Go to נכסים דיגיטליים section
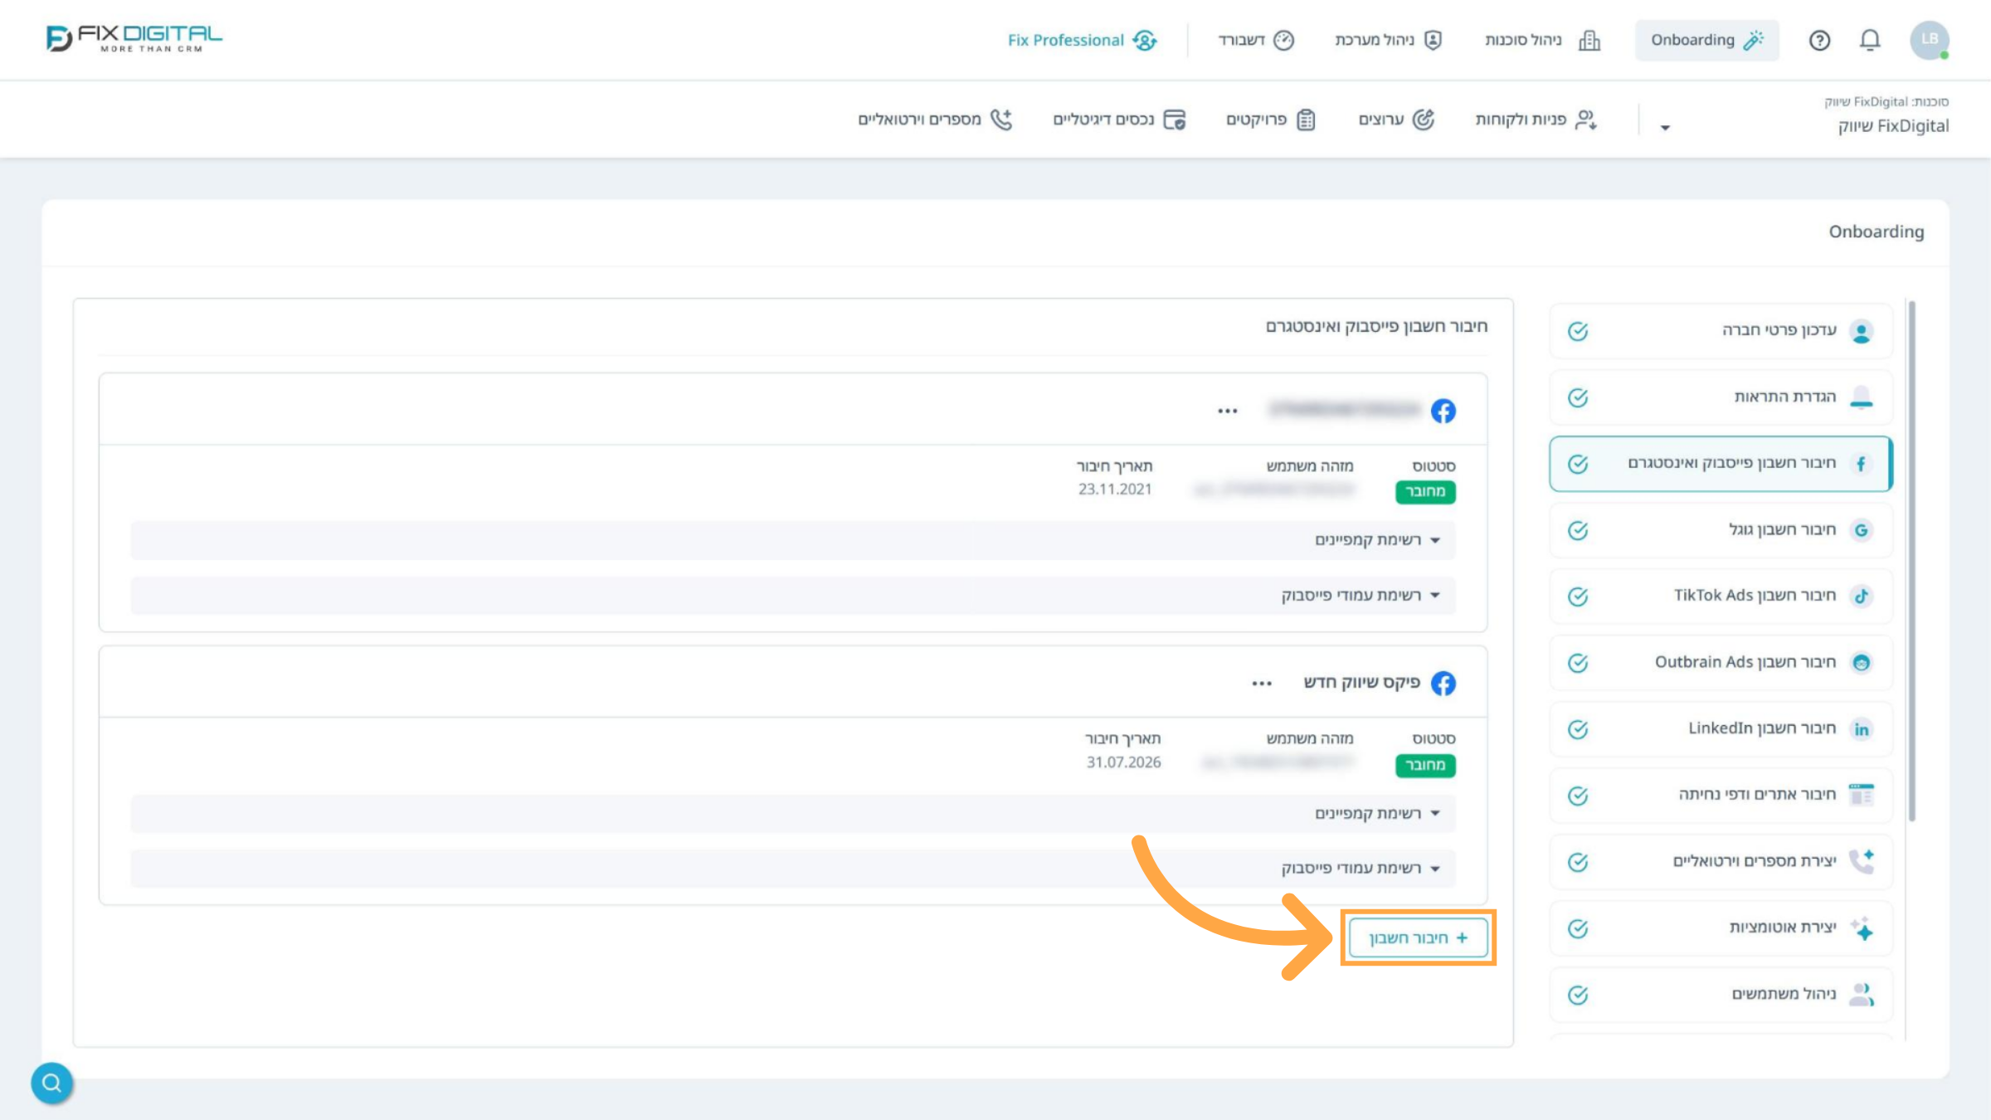The width and height of the screenshot is (1991, 1120). tap(1120, 119)
